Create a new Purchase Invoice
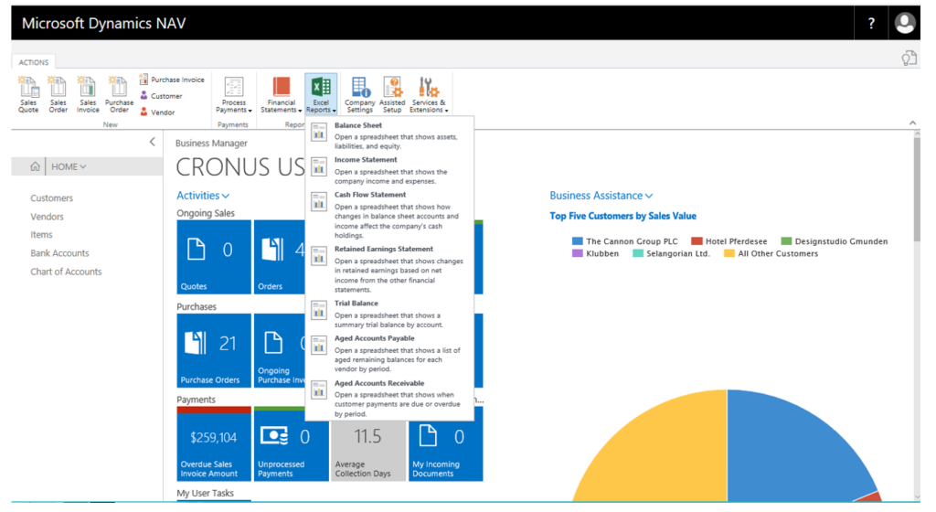The width and height of the screenshot is (936, 512). pyautogui.click(x=172, y=80)
